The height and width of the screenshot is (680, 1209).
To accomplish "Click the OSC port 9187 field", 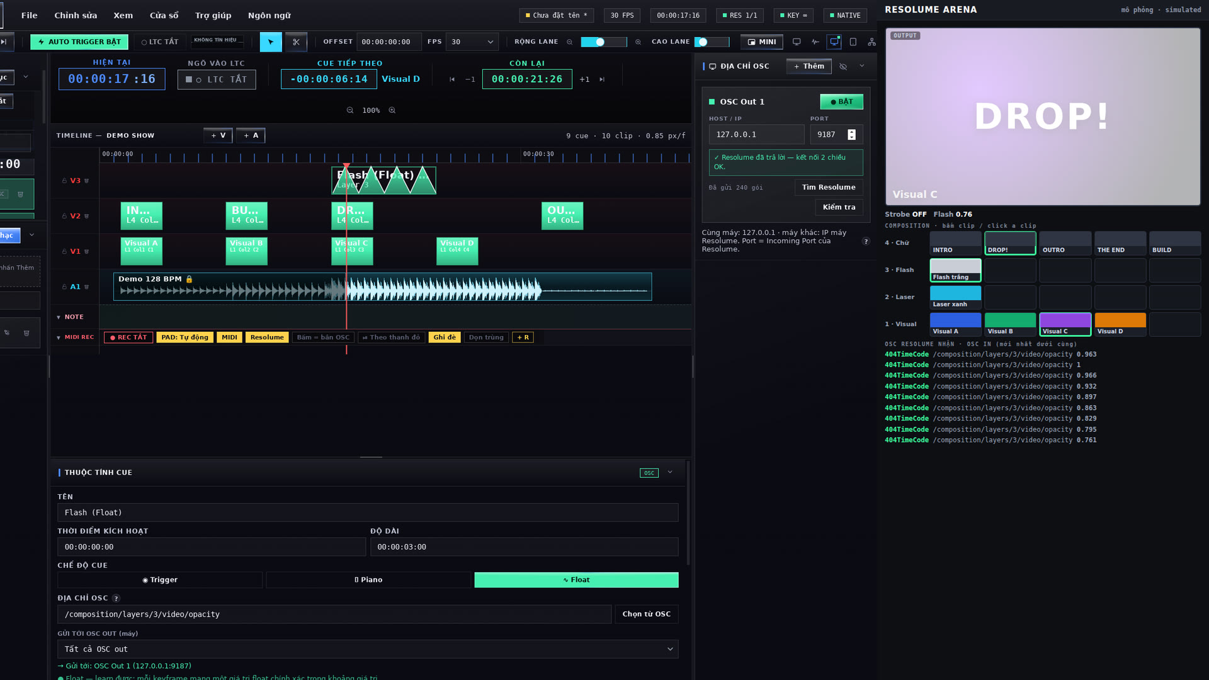I will 836,135.
